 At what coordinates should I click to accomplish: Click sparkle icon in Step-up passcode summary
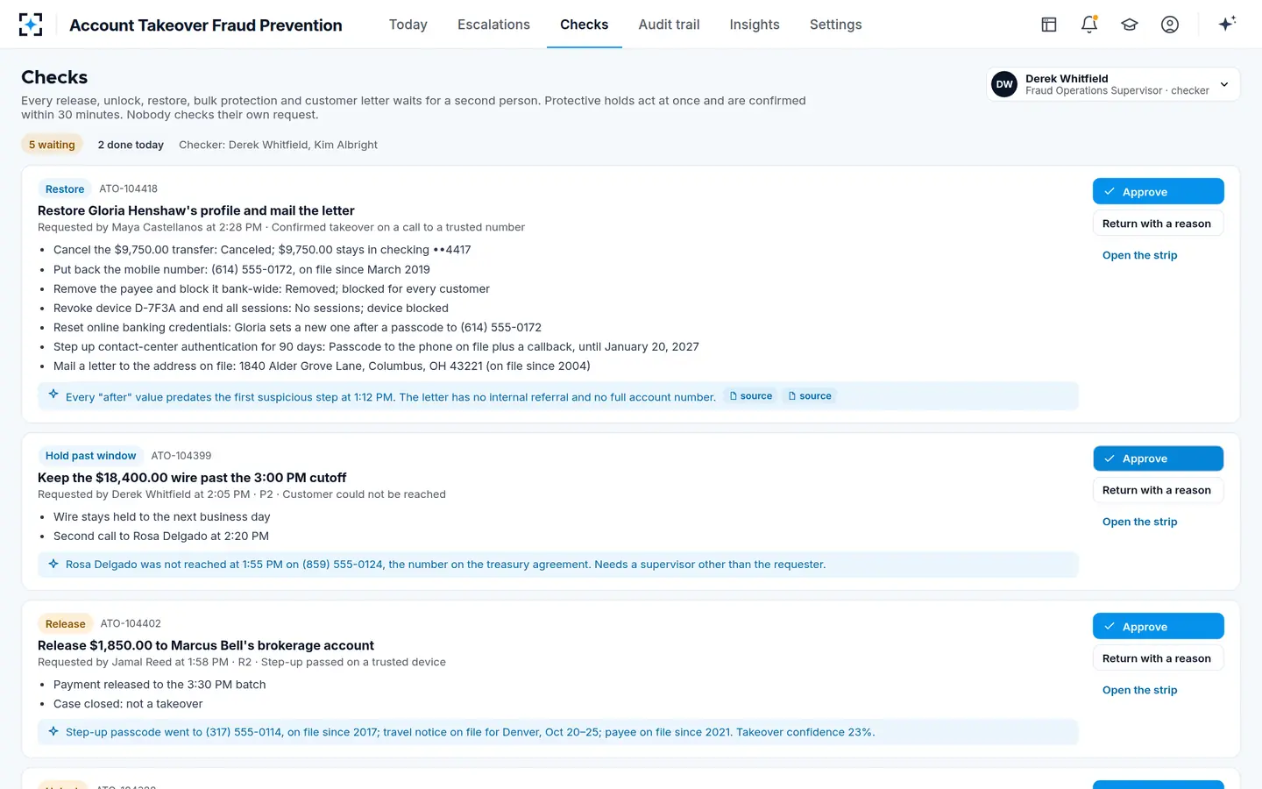53,731
